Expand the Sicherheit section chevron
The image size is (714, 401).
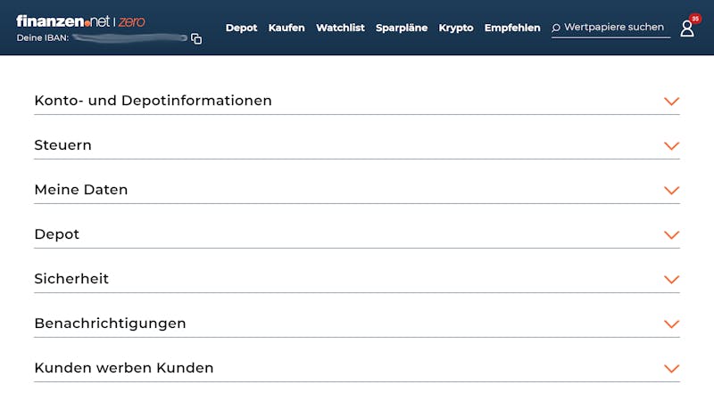[671, 280]
